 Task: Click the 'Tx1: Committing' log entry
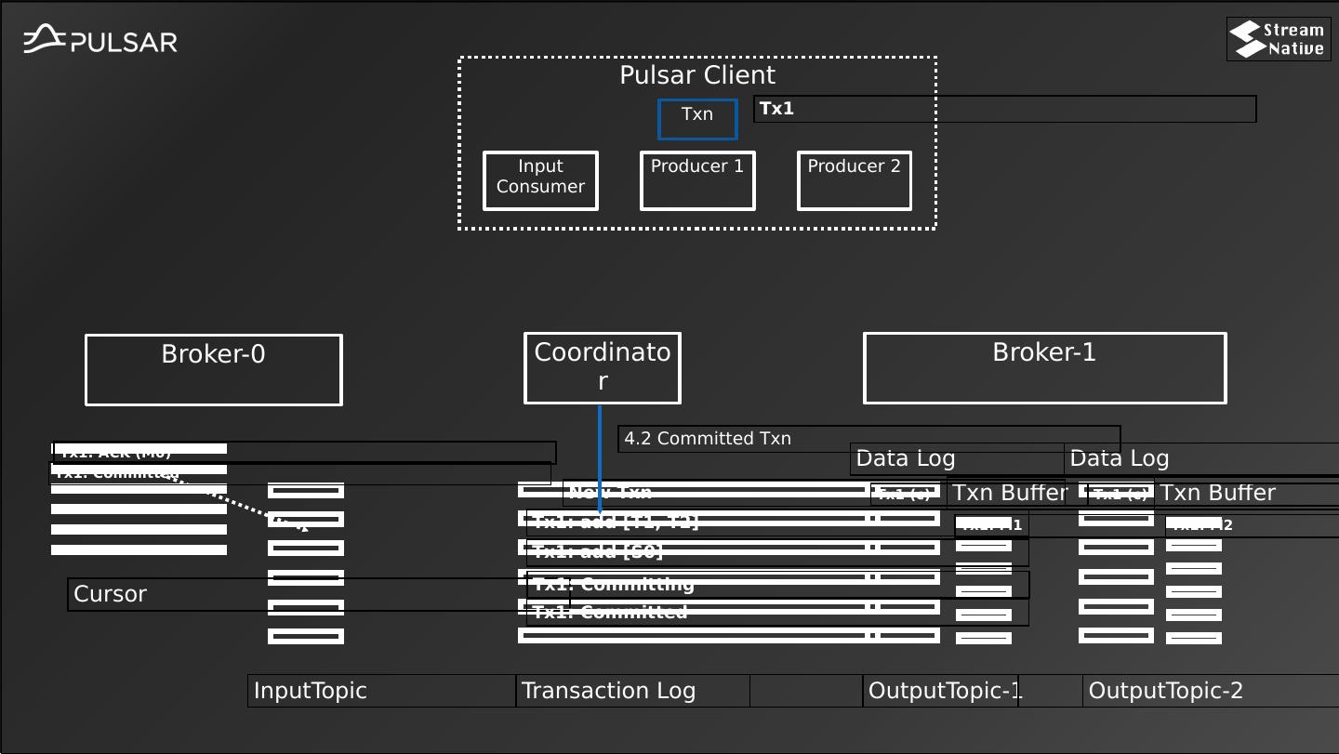point(614,585)
